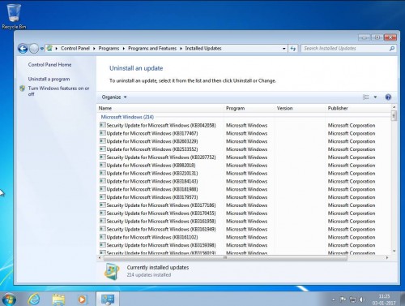Click the Programs breadcrumb in address bar

tap(109, 49)
